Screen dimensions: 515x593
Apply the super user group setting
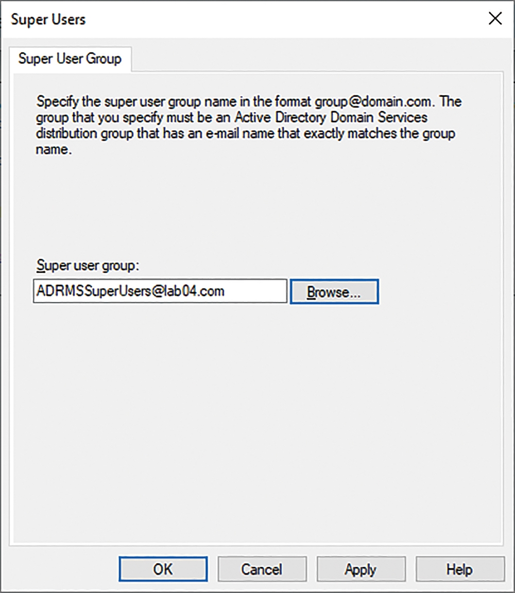tap(360, 569)
